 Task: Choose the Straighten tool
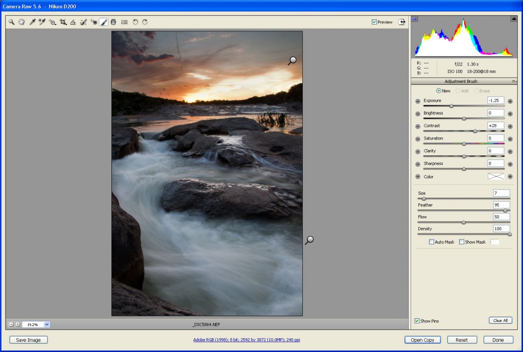(x=73, y=22)
